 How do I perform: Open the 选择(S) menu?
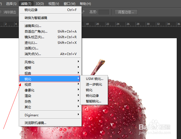tap(11, 4)
